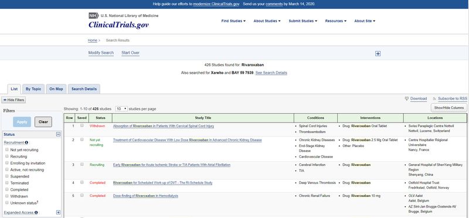Tick Saved checkbox for row 2
The width and height of the screenshot is (469, 218).
coord(82,139)
